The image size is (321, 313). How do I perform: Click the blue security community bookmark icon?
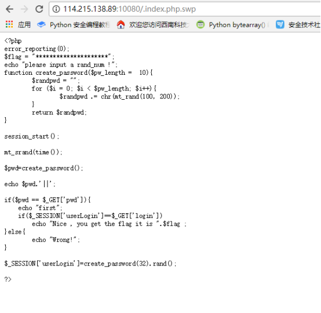280,24
